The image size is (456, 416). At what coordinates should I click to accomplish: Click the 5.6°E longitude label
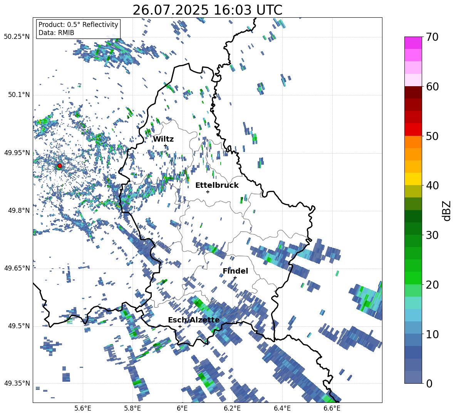click(x=83, y=409)
